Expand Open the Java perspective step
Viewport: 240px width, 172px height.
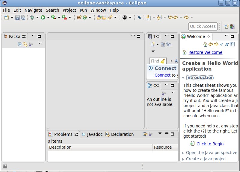click(x=183, y=153)
